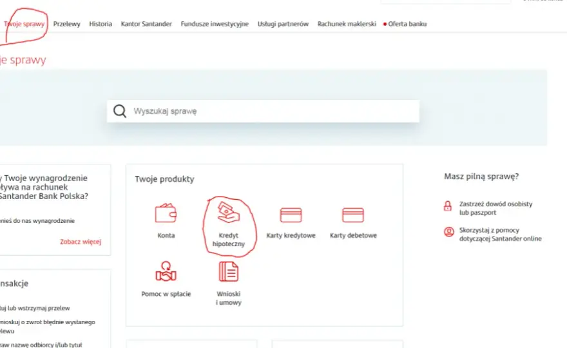Click the magnifier icon in search box
Image resolution: width=567 pixels, height=348 pixels.
(120, 111)
